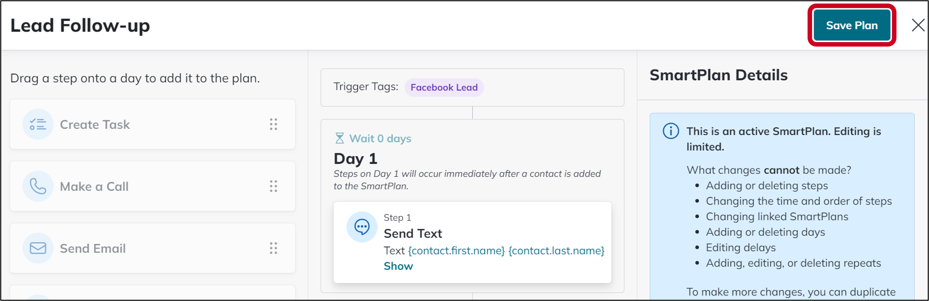Screen dimensions: 929x301
Task: Click the Day 1 heading
Action: coord(355,159)
